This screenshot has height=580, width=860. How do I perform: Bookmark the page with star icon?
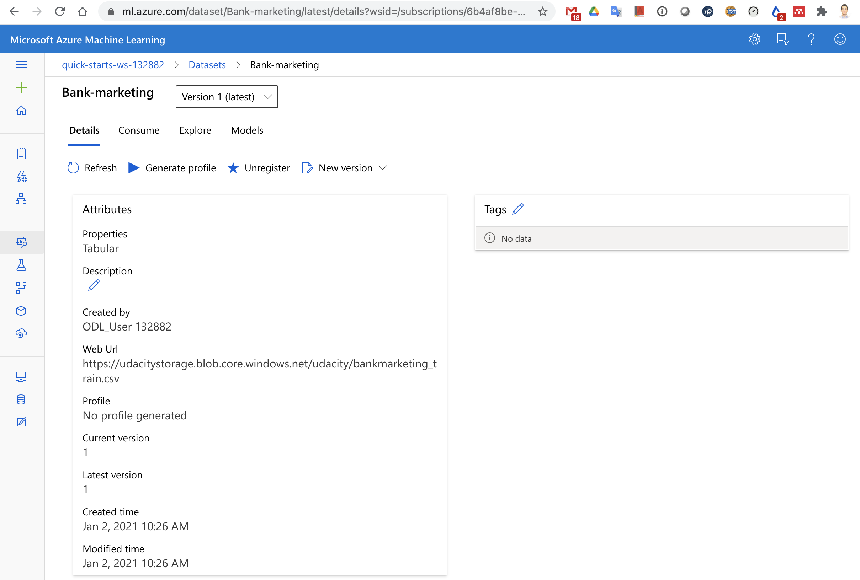(542, 12)
